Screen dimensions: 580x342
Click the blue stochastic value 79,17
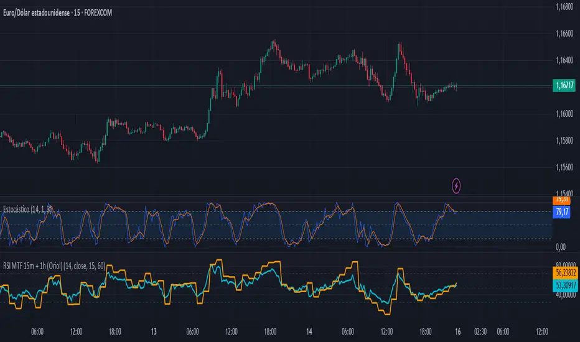[x=561, y=212]
